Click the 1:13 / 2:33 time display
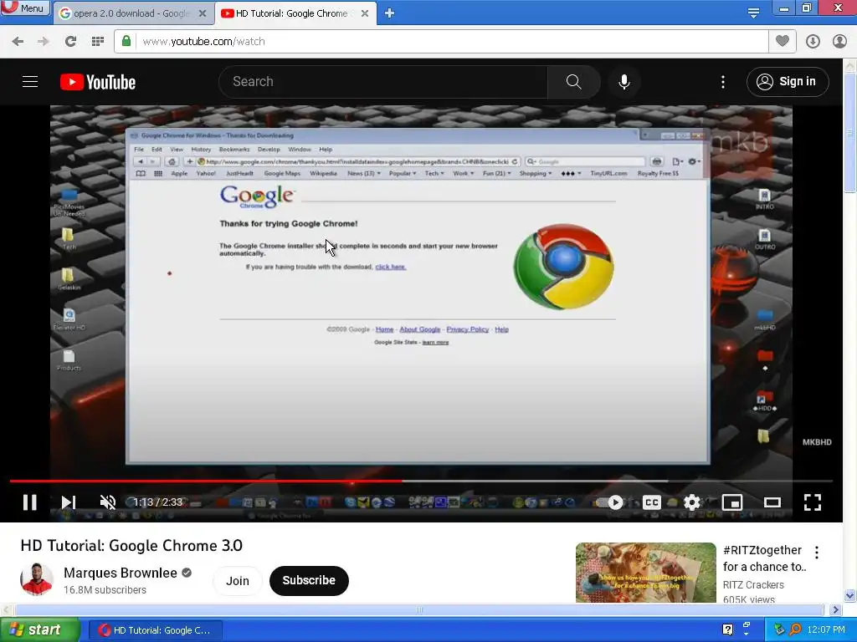Screen dimensions: 857x642 coord(158,502)
